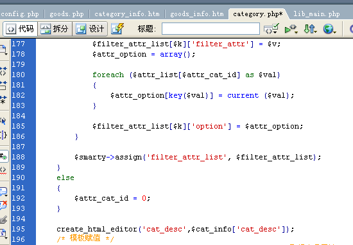Collapse selection icon in coding toolbar
353x245 pixels.
click(x=4, y=86)
